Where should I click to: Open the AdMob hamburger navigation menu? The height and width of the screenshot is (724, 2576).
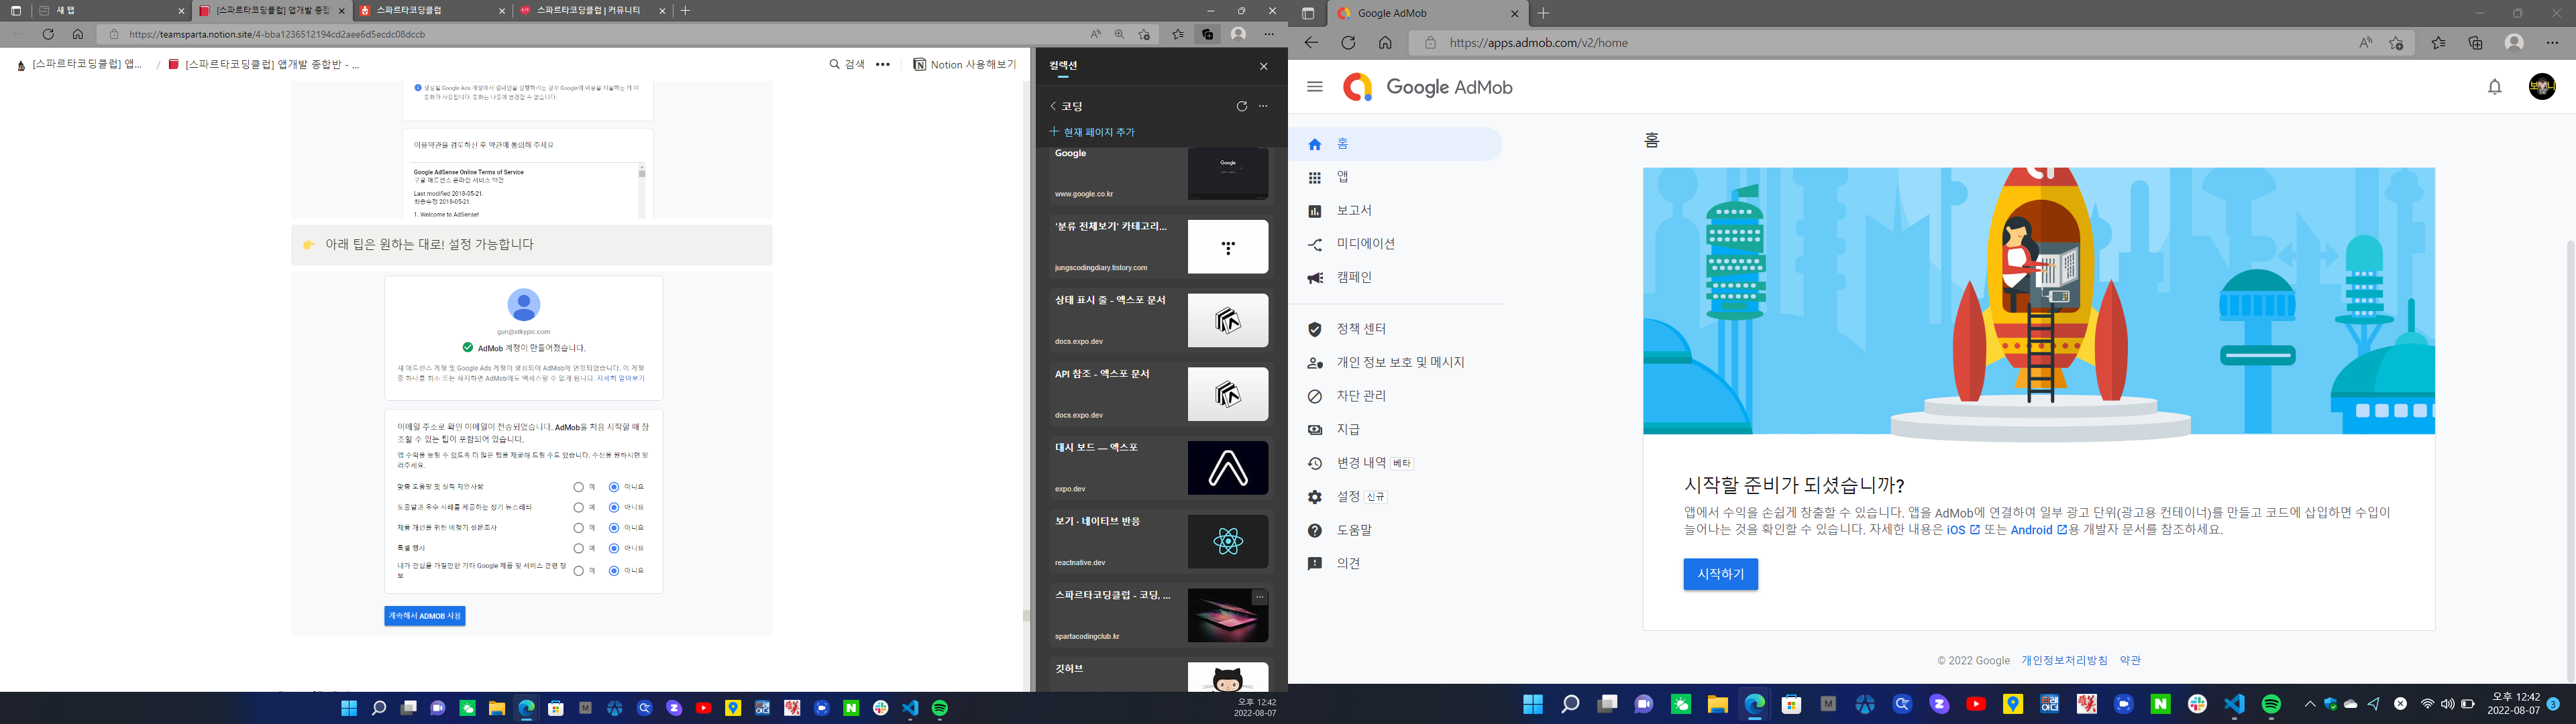point(1314,87)
